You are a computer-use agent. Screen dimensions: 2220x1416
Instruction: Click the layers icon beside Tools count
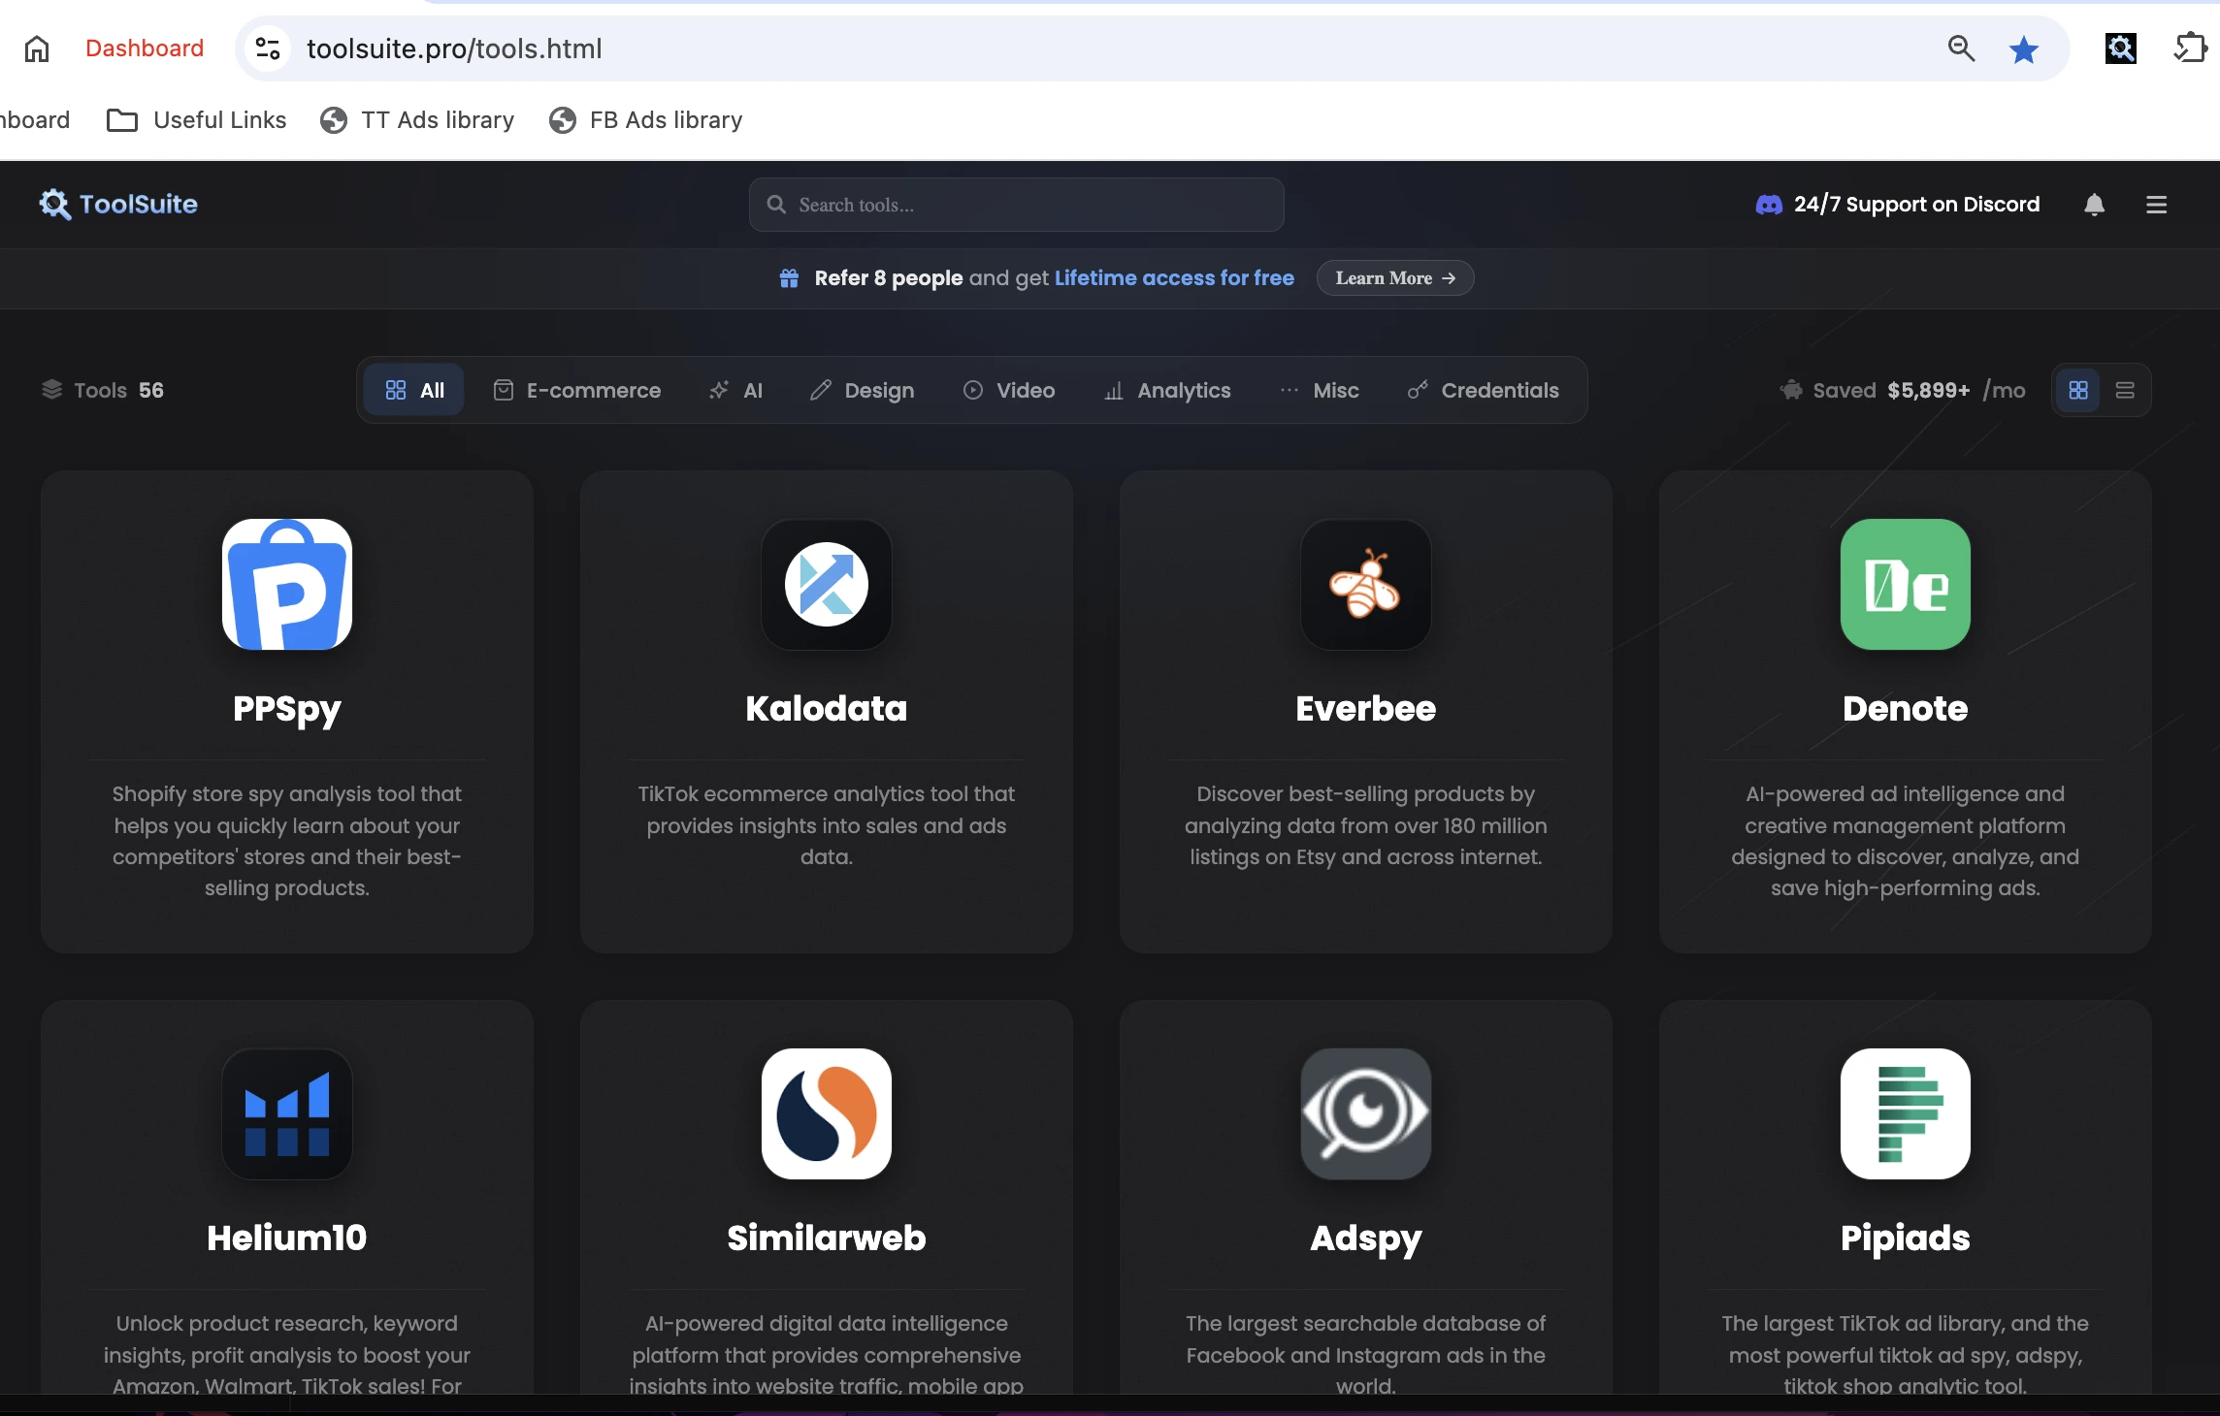[52, 390]
